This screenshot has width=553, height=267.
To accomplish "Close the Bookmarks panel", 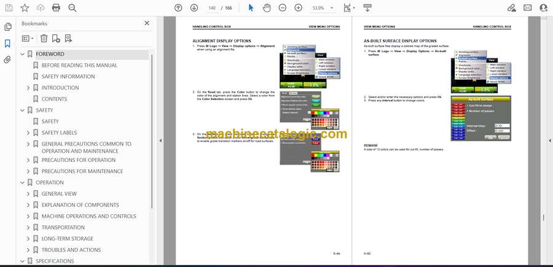I will [x=147, y=23].
